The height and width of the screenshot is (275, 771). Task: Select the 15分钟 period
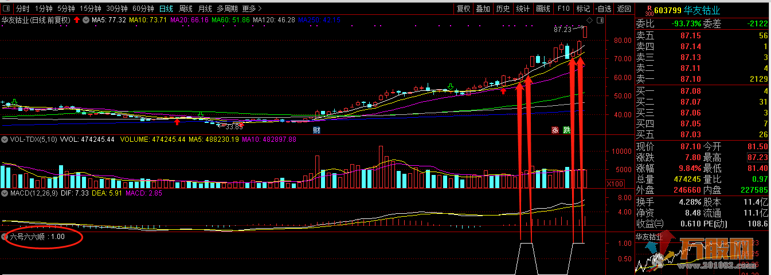click(x=91, y=9)
